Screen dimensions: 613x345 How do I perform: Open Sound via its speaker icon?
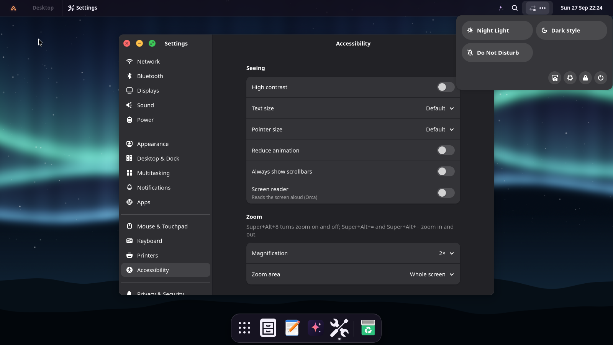[129, 105]
